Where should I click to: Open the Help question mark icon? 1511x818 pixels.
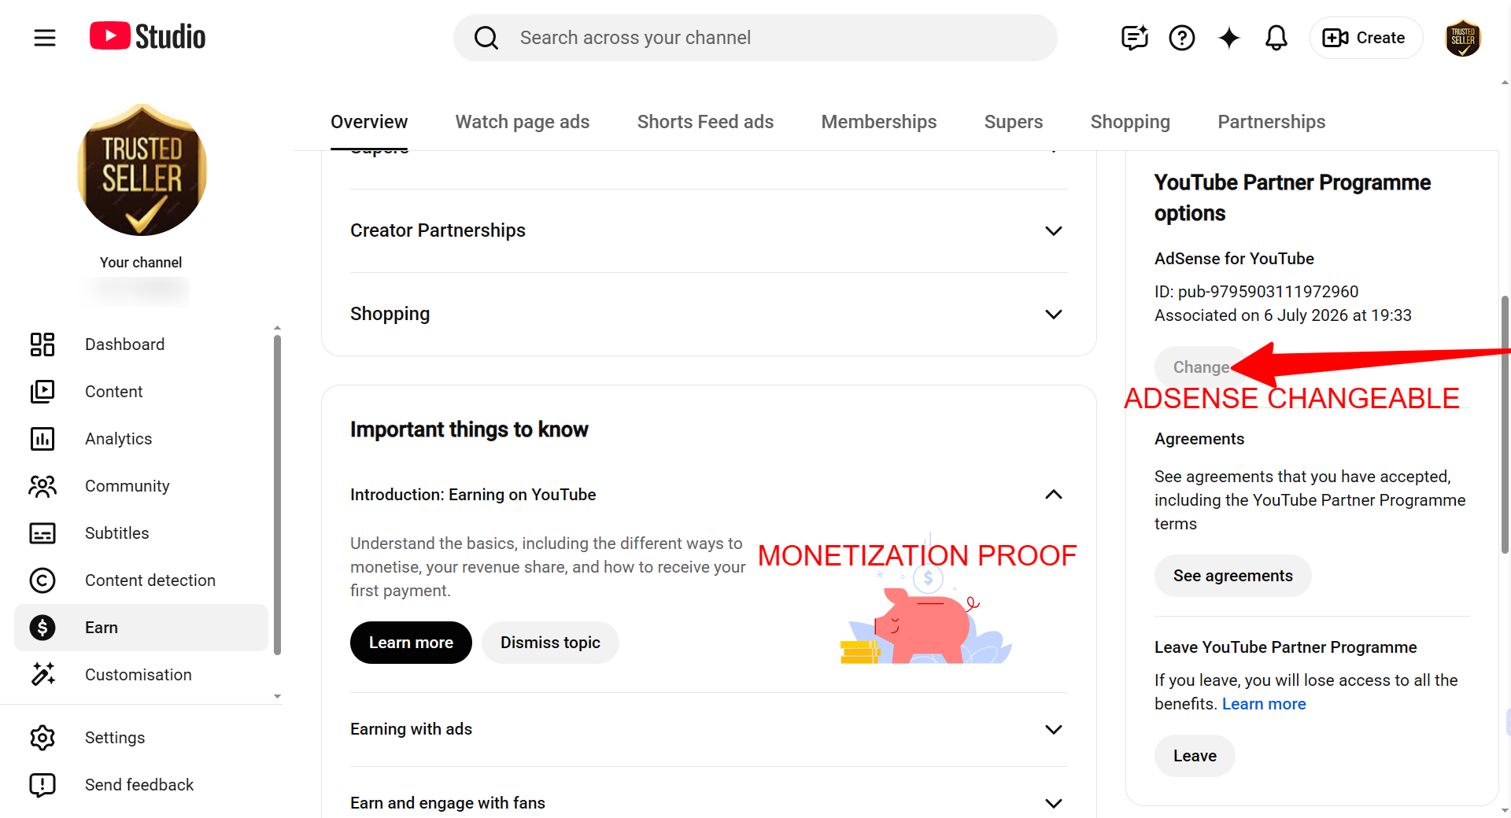click(x=1181, y=38)
